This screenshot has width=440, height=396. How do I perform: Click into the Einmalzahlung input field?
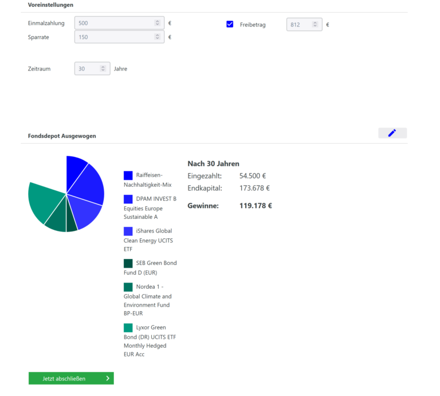(x=113, y=23)
